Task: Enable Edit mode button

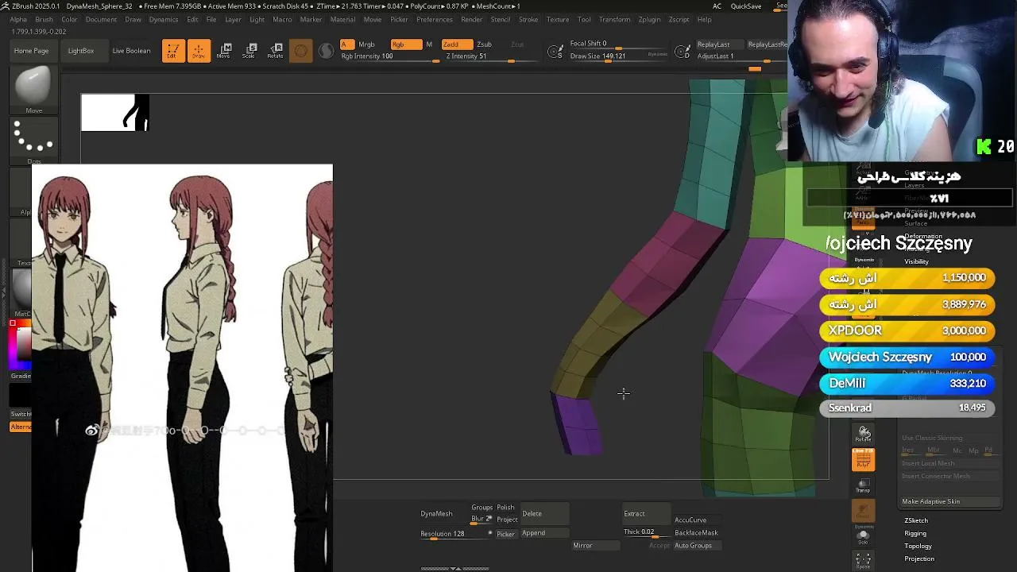Action: click(173, 51)
